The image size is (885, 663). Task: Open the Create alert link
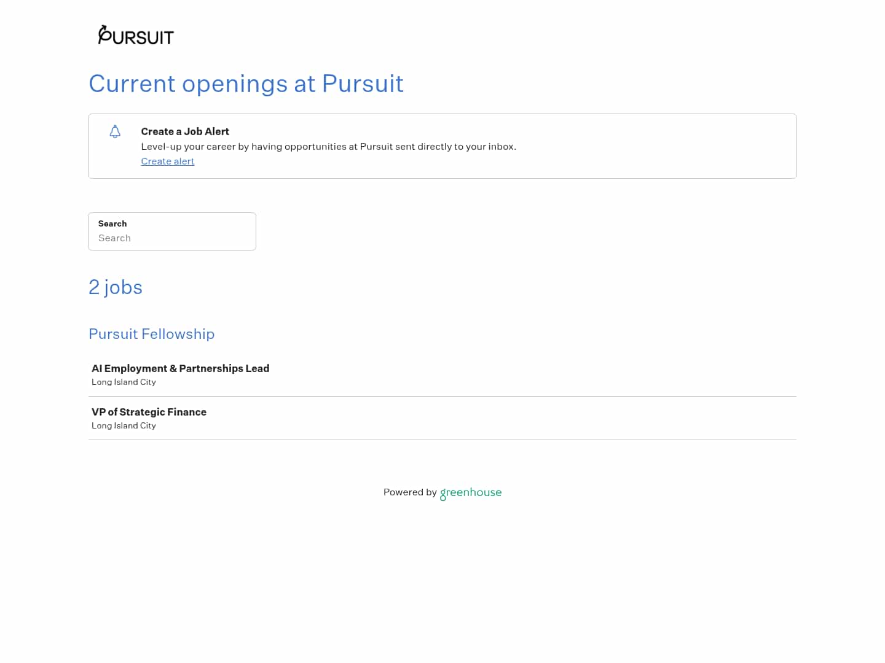tap(167, 161)
